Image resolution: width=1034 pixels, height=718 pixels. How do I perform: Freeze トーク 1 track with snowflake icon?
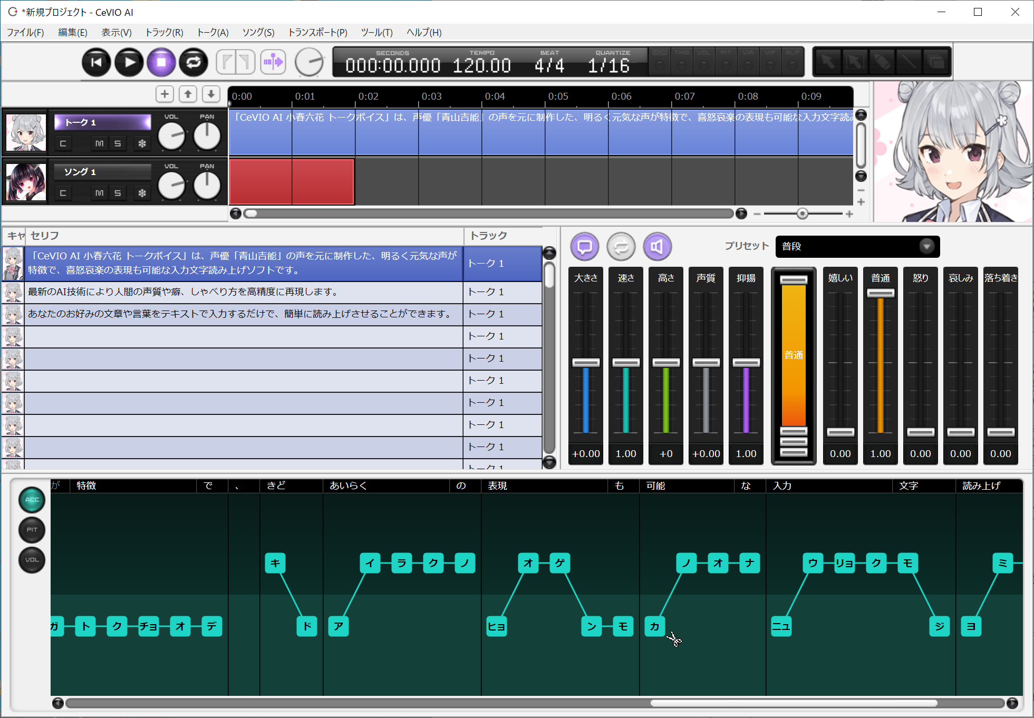142,143
